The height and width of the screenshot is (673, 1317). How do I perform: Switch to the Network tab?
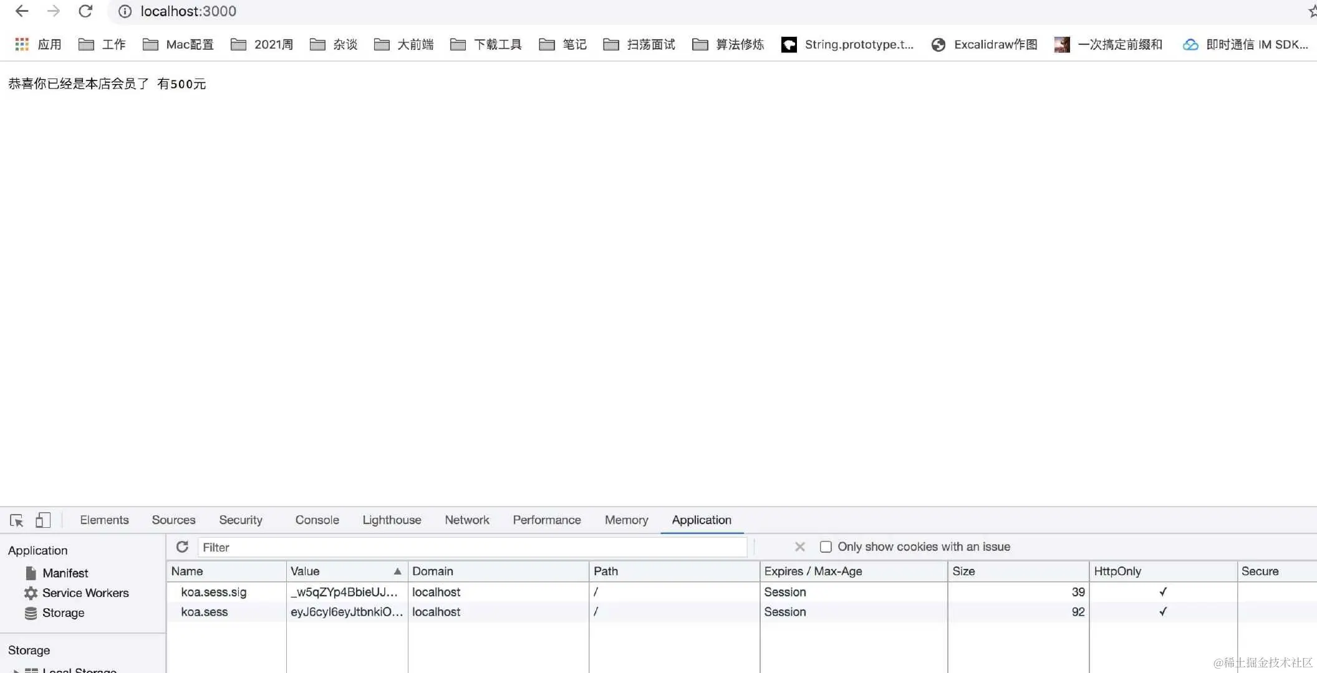coord(466,520)
